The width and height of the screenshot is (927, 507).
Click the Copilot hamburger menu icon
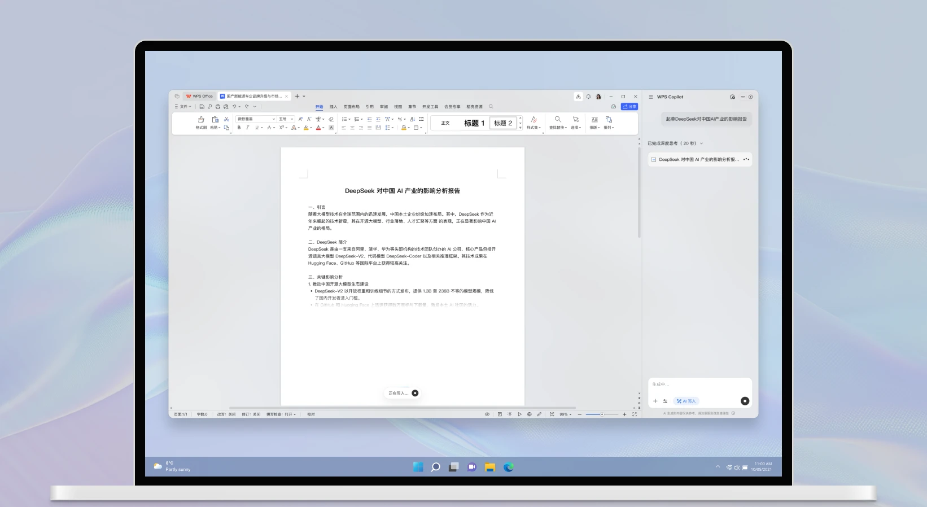tap(651, 97)
